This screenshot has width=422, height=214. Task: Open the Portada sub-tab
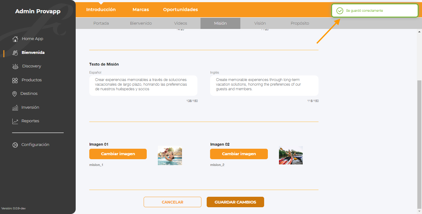click(101, 23)
